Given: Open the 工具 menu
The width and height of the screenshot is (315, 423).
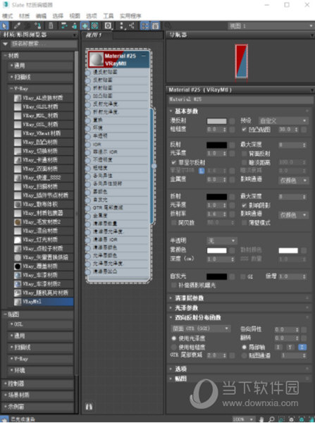Looking at the screenshot, I should tap(108, 16).
